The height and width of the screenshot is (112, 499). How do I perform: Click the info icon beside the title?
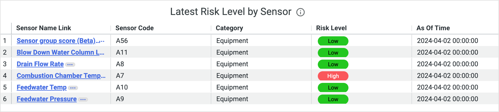(x=300, y=12)
